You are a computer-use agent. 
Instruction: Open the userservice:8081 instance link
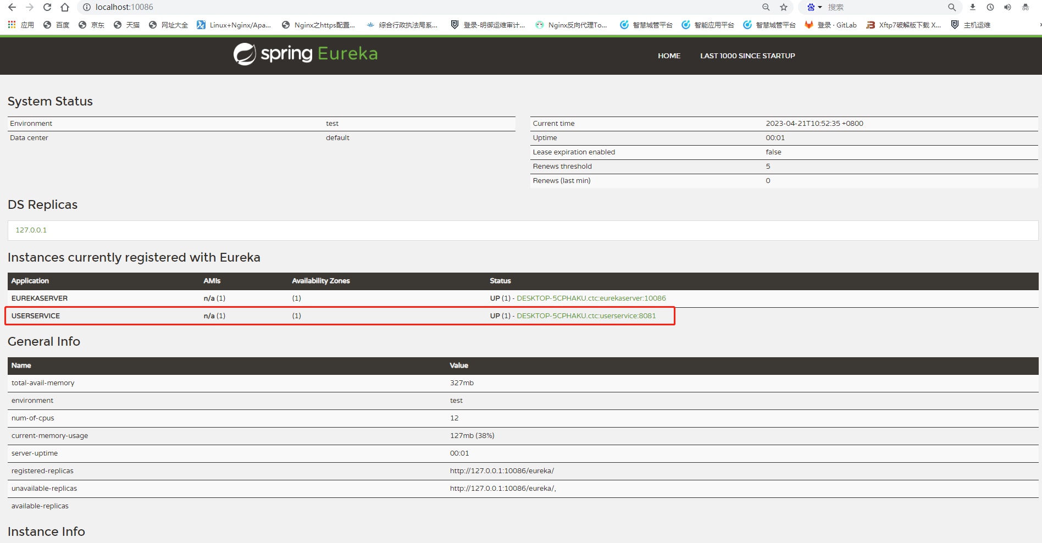[586, 316]
